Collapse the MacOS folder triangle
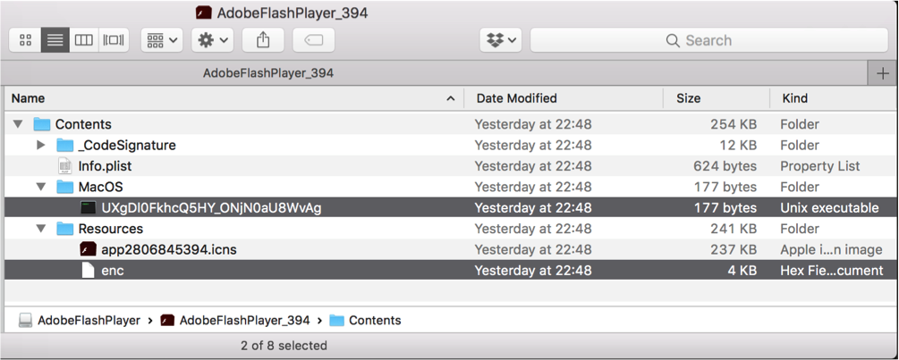899x360 pixels. coord(41,187)
